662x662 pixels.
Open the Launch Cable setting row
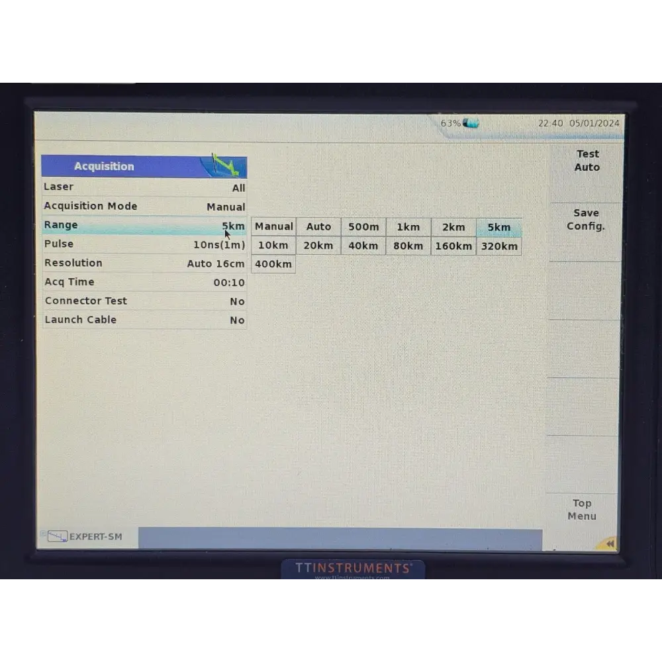point(144,320)
